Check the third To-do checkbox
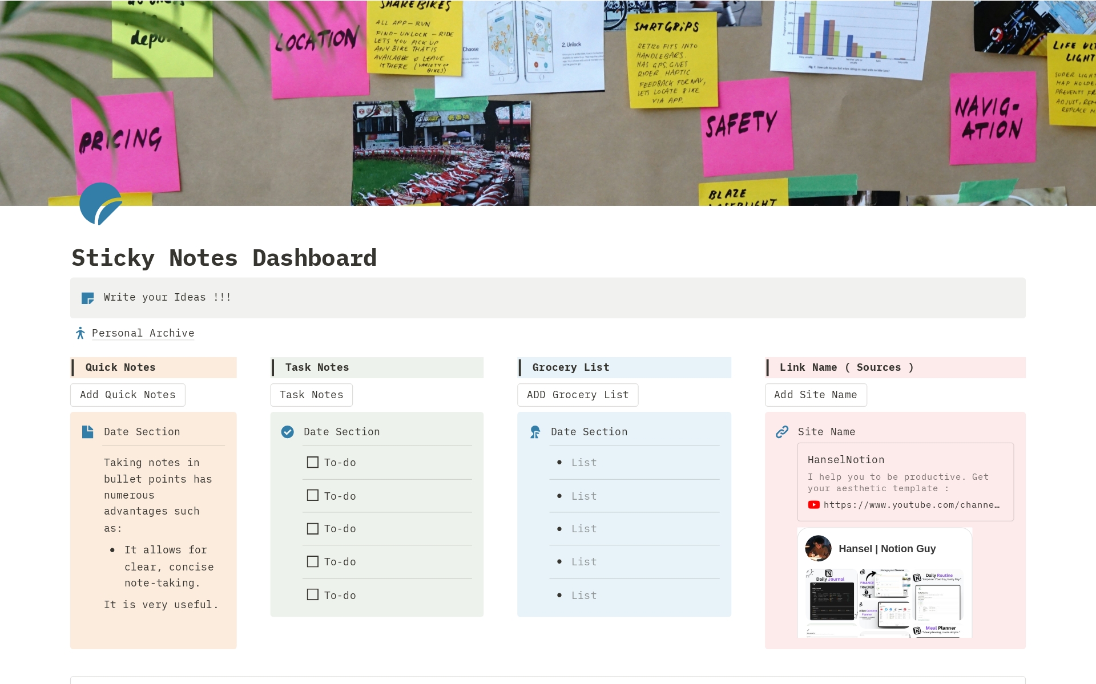Image resolution: width=1096 pixels, height=684 pixels. pos(312,529)
